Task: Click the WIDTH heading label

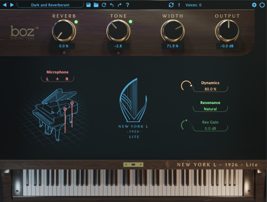Action: point(173,16)
